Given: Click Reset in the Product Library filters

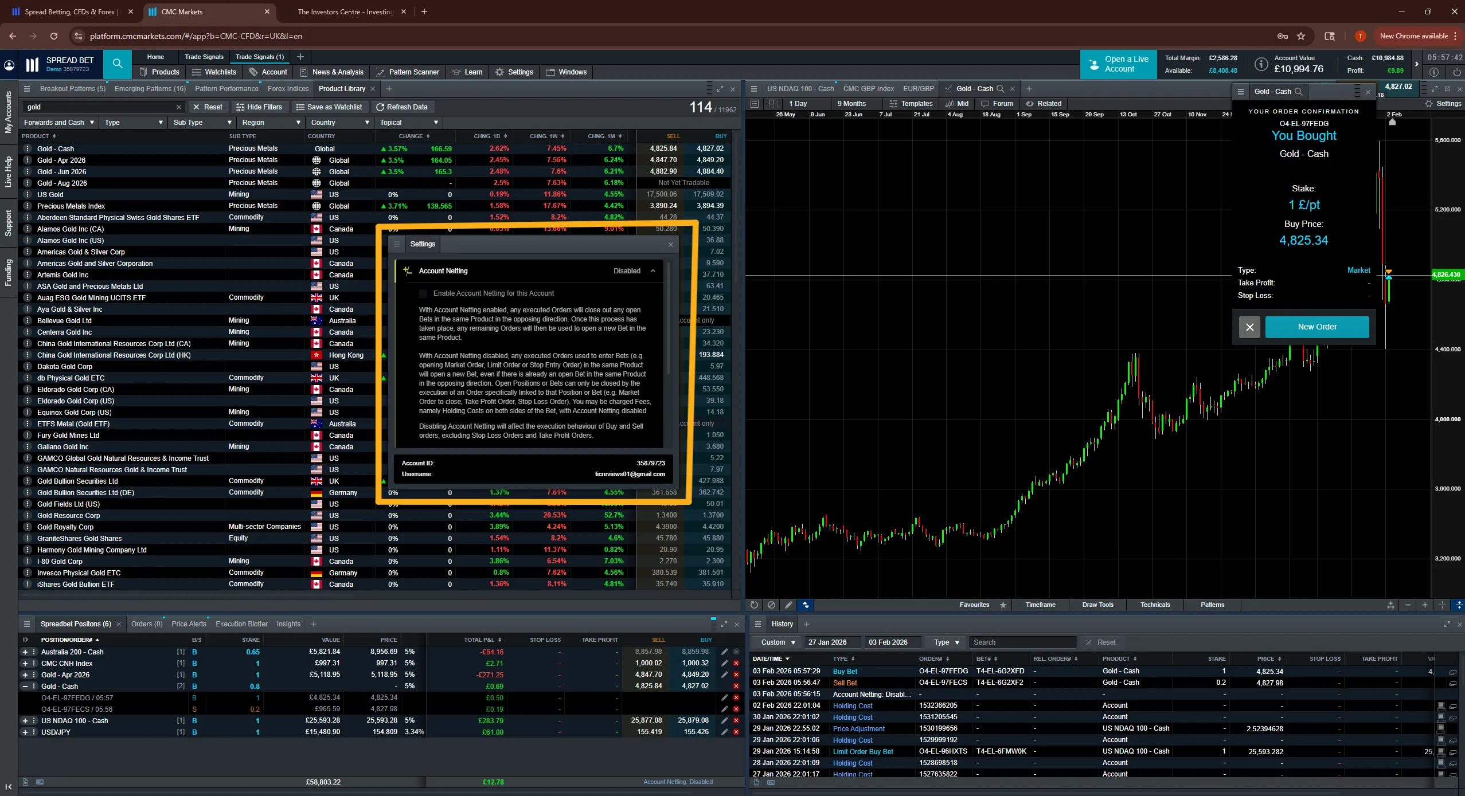Looking at the screenshot, I should click(208, 107).
